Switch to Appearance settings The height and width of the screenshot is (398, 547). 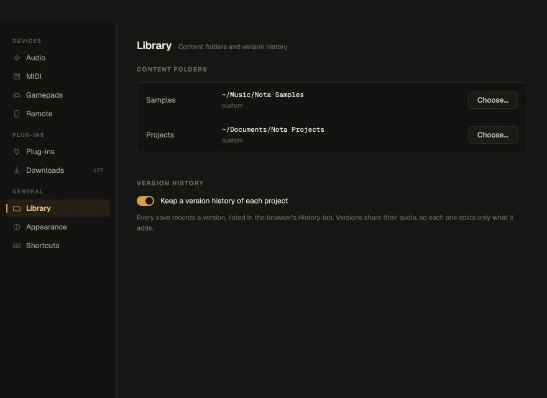[58, 227]
